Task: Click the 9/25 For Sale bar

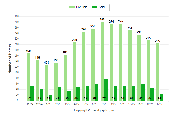Action: 121,62
